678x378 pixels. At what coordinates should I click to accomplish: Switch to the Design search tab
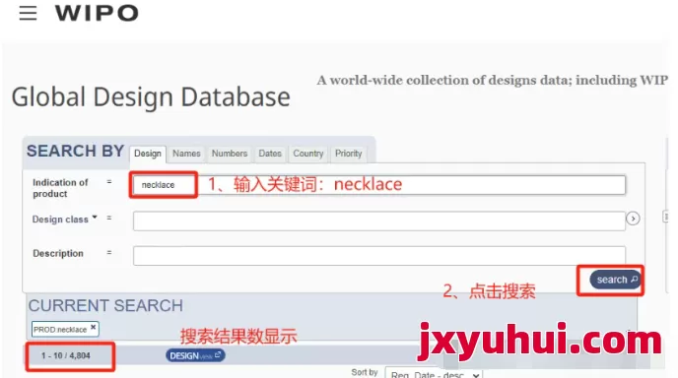click(x=148, y=154)
